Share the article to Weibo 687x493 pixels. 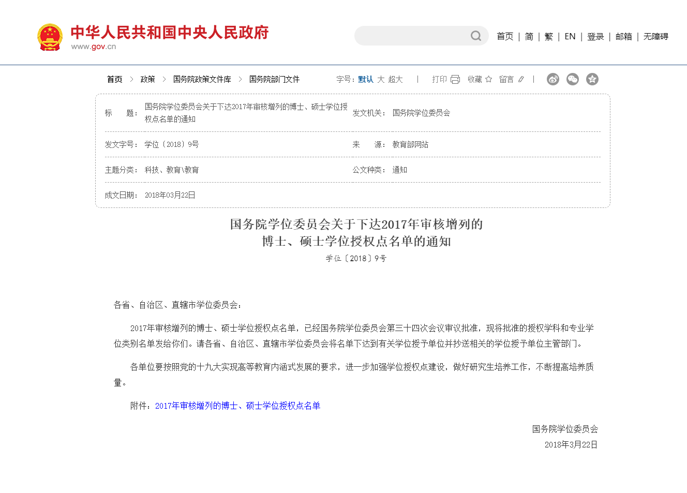point(552,79)
